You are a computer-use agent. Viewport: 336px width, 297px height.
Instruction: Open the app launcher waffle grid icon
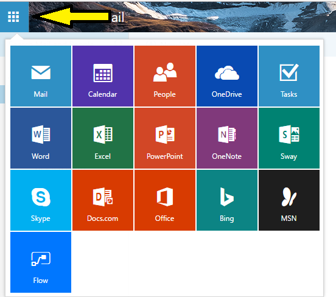click(x=13, y=16)
